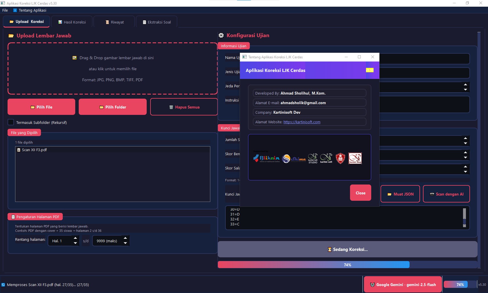Click the Kartini Soft Studio logo
488x293 pixels.
click(313, 158)
